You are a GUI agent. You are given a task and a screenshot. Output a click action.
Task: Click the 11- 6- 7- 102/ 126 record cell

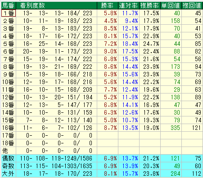pos(56,128)
